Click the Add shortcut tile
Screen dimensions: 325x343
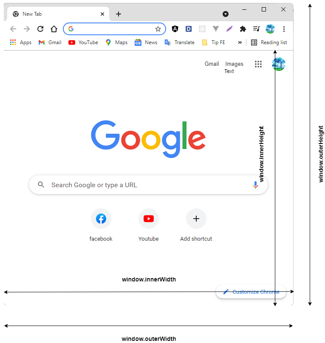click(x=196, y=225)
